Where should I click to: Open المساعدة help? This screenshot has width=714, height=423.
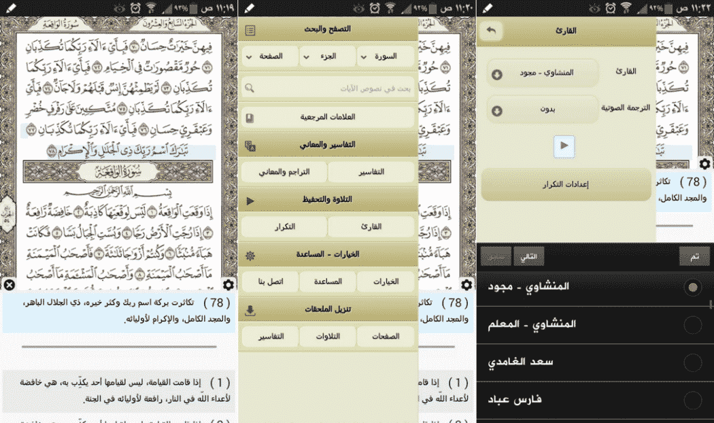(327, 282)
